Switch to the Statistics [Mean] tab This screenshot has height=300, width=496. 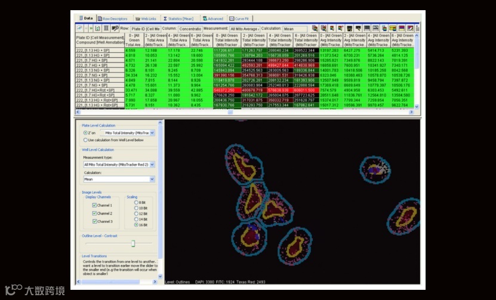[x=178, y=18]
